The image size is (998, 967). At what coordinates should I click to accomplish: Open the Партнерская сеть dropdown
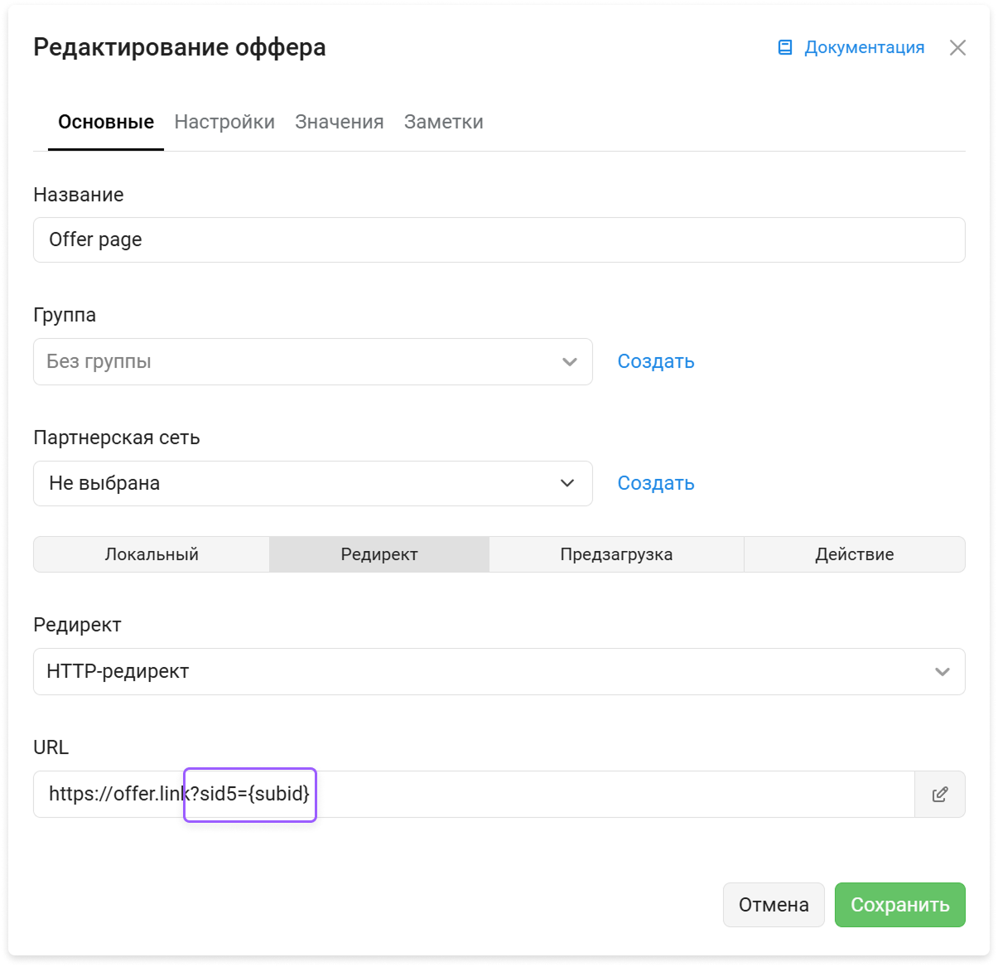tap(313, 483)
